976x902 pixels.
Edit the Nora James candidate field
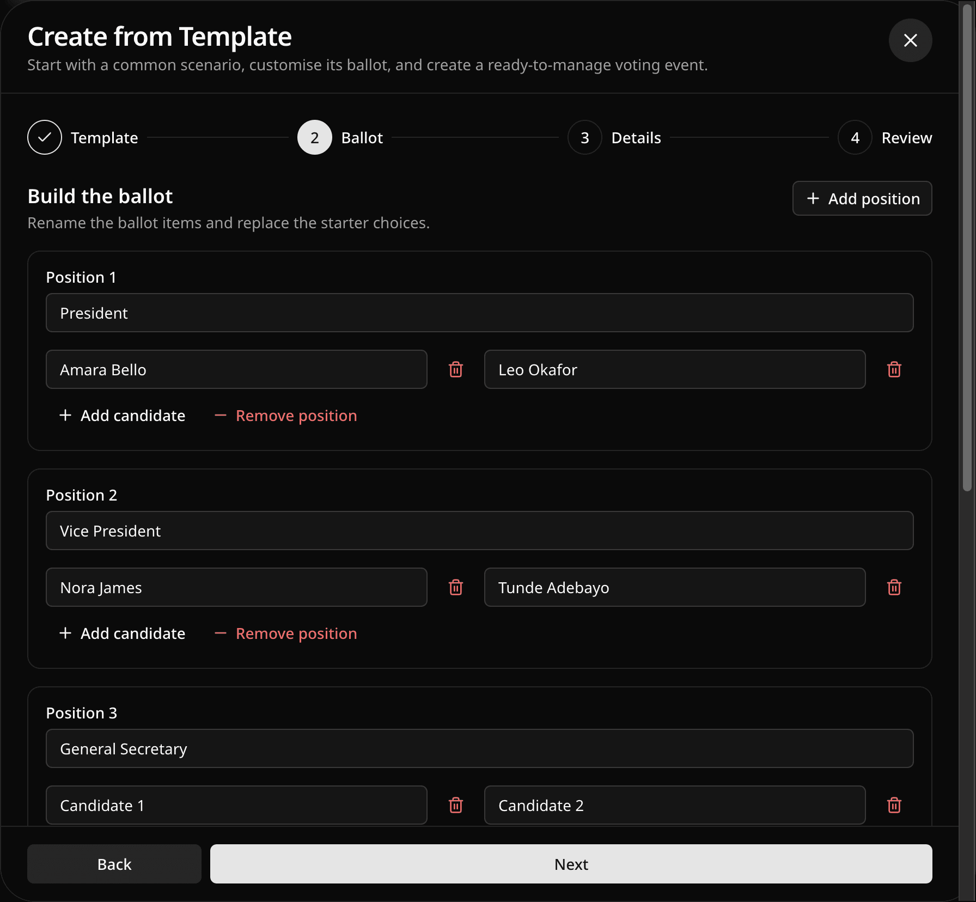(236, 587)
